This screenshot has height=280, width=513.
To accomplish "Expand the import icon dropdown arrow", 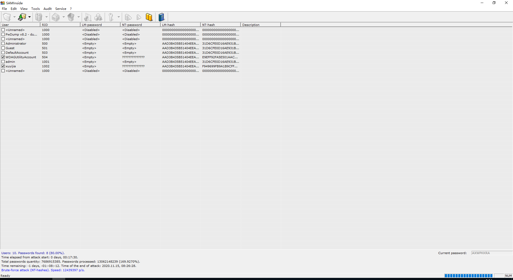I will (29, 17).
